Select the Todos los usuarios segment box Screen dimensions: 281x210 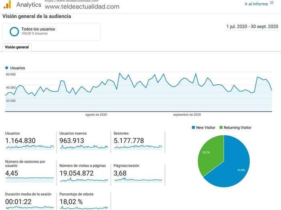(51, 31)
